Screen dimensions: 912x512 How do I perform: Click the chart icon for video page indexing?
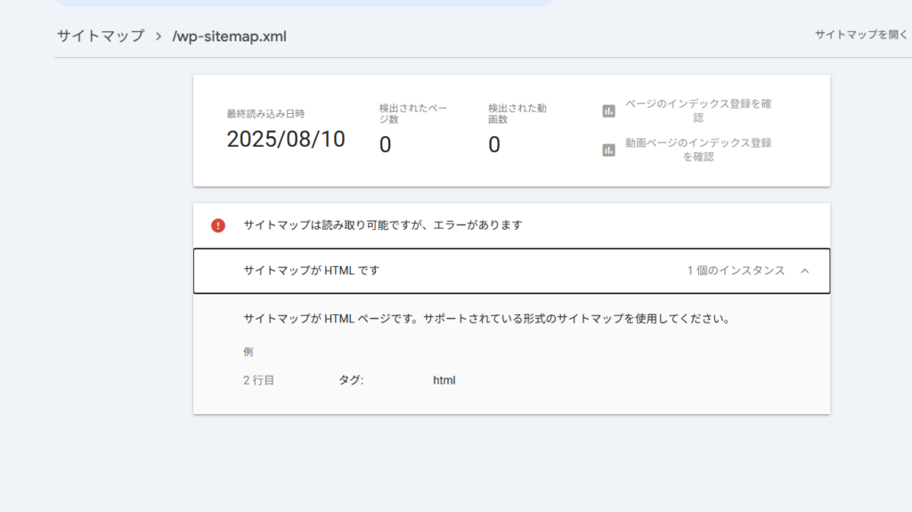point(608,150)
